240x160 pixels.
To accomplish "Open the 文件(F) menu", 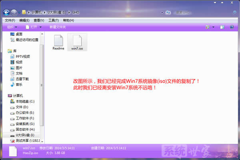I will point(10,20).
